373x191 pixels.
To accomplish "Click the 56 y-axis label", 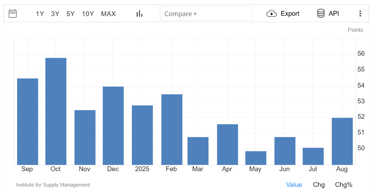I will point(361,54).
